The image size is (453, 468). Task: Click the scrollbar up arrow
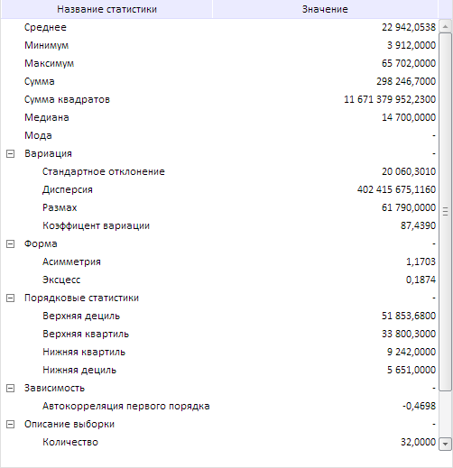pyautogui.click(x=446, y=26)
